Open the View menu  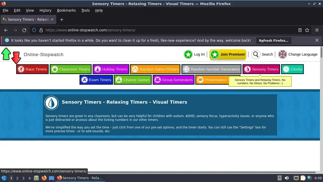pyautogui.click(x=30, y=10)
